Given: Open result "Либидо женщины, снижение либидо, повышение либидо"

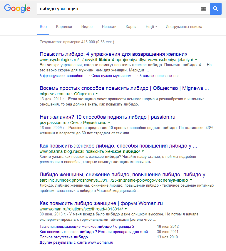Looking at the screenshot, I should coord(125,175).
